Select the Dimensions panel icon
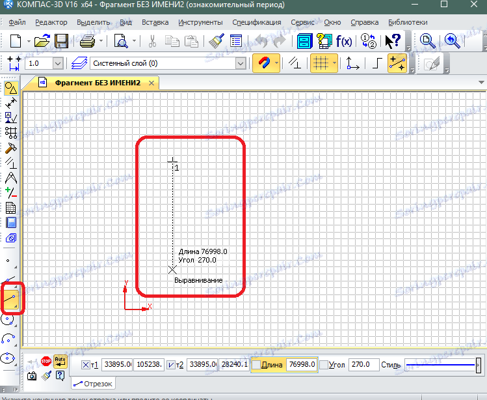 point(11,103)
